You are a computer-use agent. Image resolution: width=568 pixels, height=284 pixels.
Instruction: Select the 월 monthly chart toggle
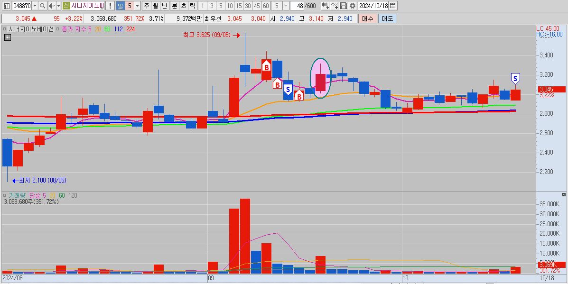[x=155, y=6]
